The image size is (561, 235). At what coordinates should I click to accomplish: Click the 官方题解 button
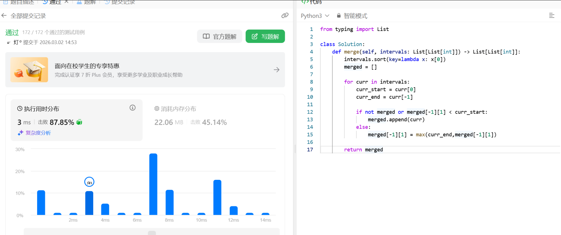click(x=219, y=36)
